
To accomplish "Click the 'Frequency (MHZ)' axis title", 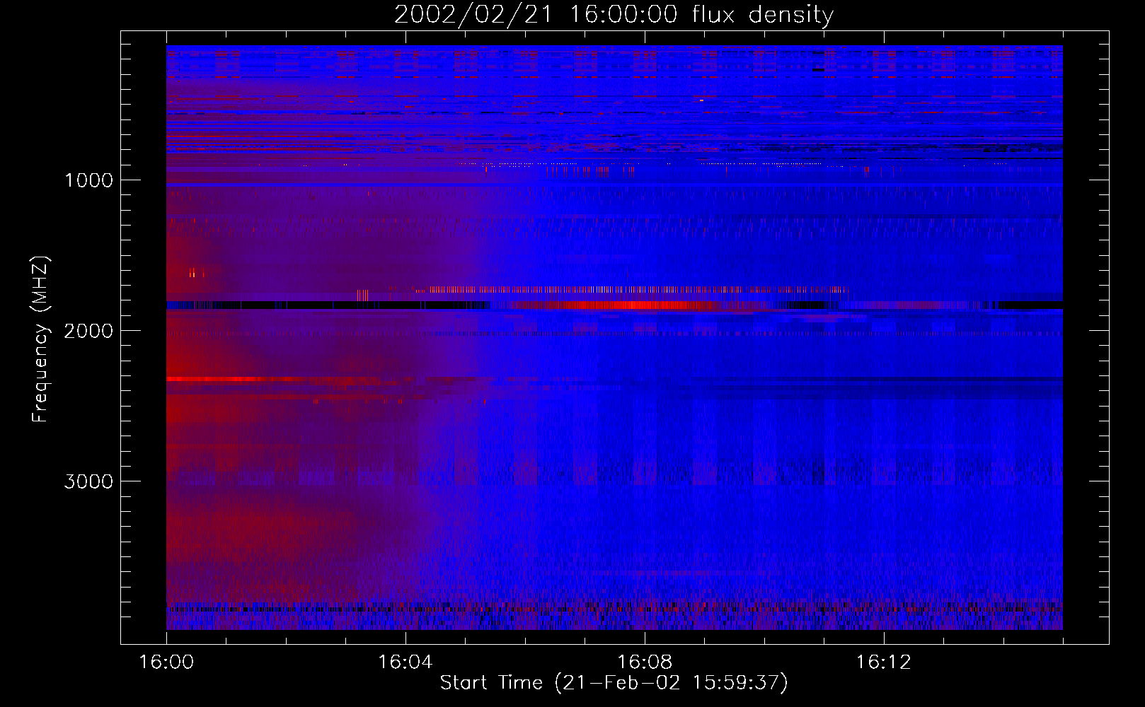I will click(40, 339).
